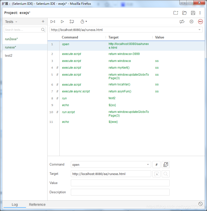Expand the Command select dropdown

point(148,165)
